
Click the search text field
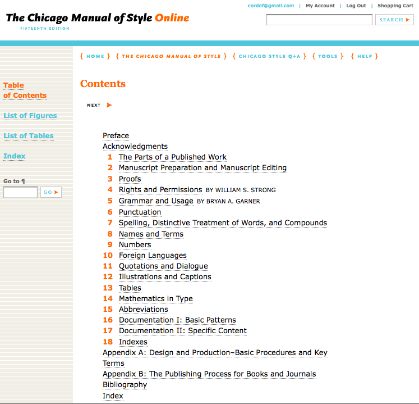[x=319, y=20]
